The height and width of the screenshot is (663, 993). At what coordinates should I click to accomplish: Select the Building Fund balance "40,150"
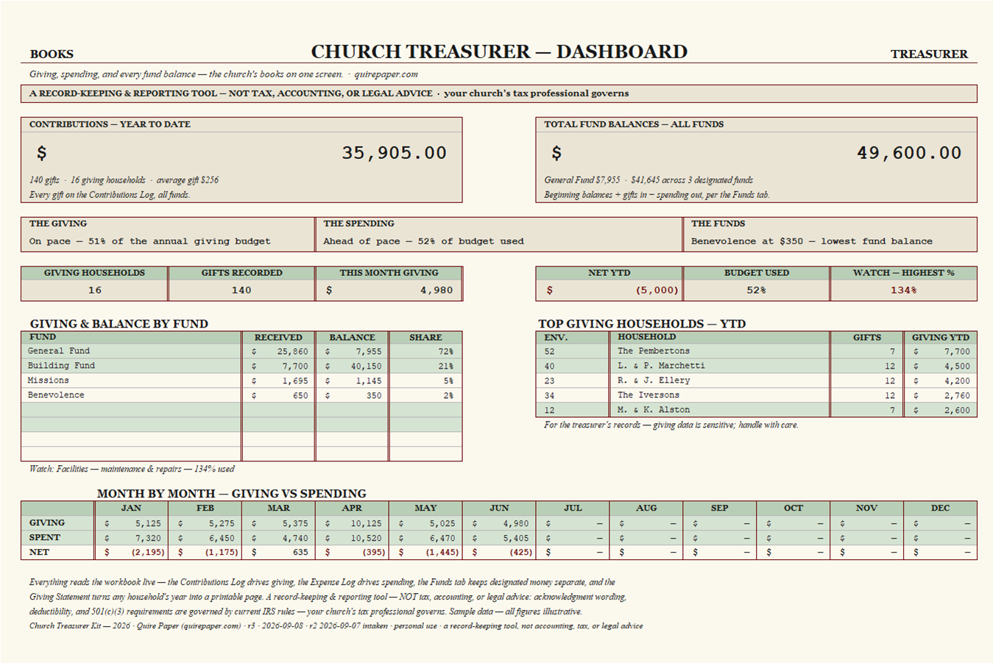coord(366,366)
